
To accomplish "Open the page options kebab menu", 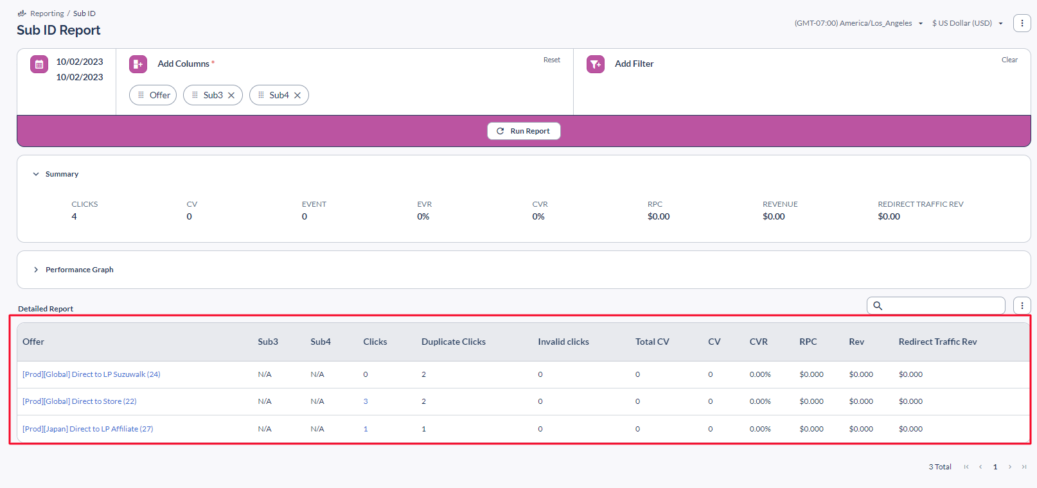I will point(1022,23).
